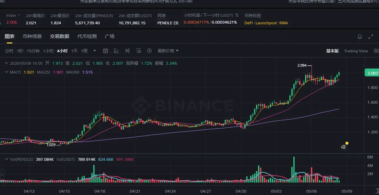Click the hourly rate 0.00034717%

[196, 22]
